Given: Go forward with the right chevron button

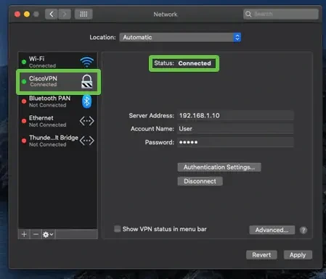Looking at the screenshot, I should [x=65, y=14].
